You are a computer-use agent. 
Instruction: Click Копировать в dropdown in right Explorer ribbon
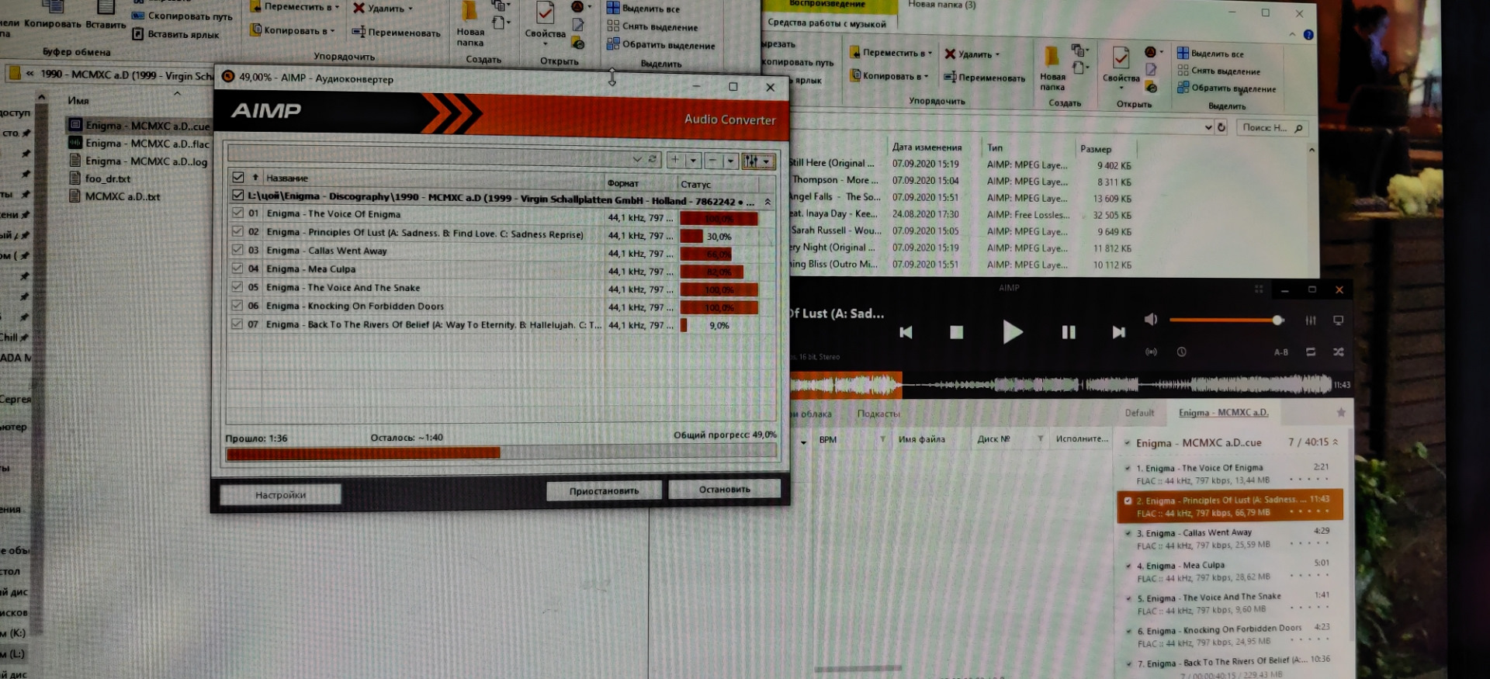(x=890, y=76)
